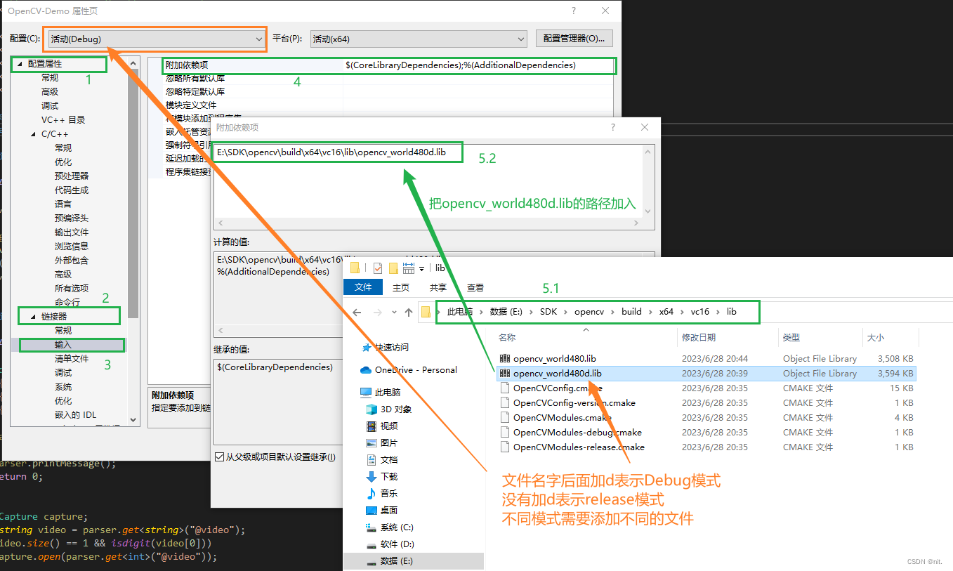Open opencv_world480.lib file icon in Explorer
This screenshot has width=953, height=571.
(x=504, y=358)
